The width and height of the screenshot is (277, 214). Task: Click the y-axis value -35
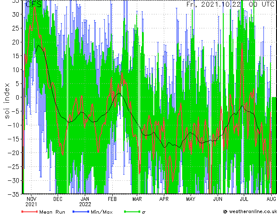[x=13, y=194]
